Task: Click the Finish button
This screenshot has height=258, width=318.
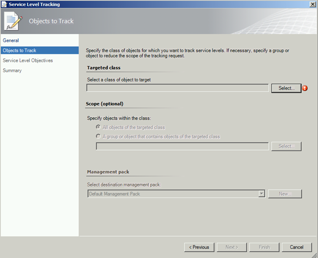Action: [264, 247]
